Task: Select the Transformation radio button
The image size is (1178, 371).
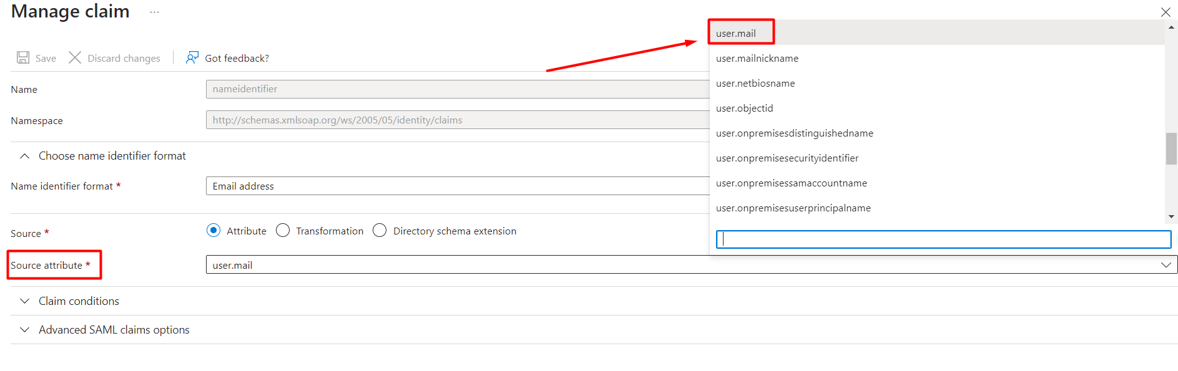Action: coord(283,231)
